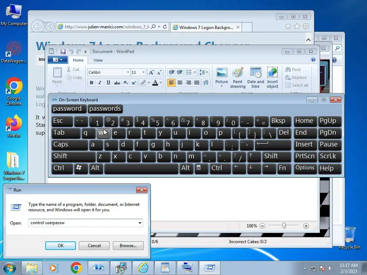
Task: Toggle Underline formatting in WordPad
Action: pos(108,83)
